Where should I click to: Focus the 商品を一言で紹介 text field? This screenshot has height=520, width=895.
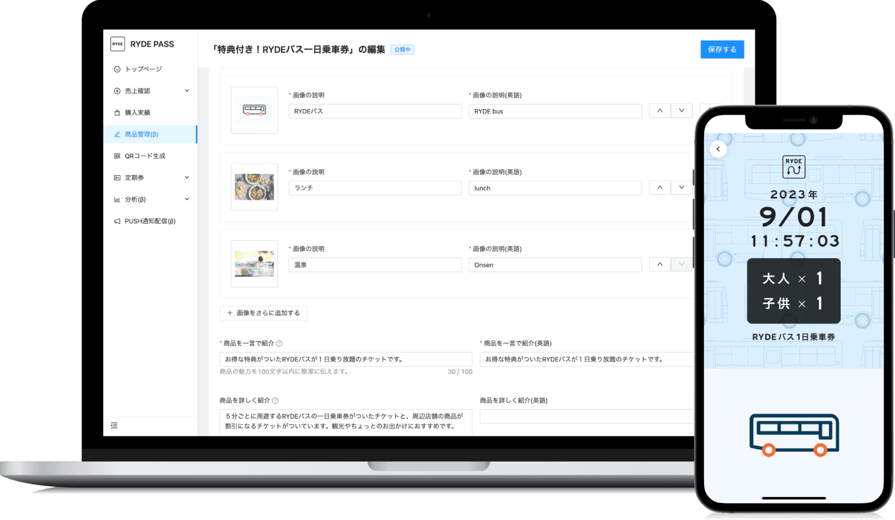346,359
